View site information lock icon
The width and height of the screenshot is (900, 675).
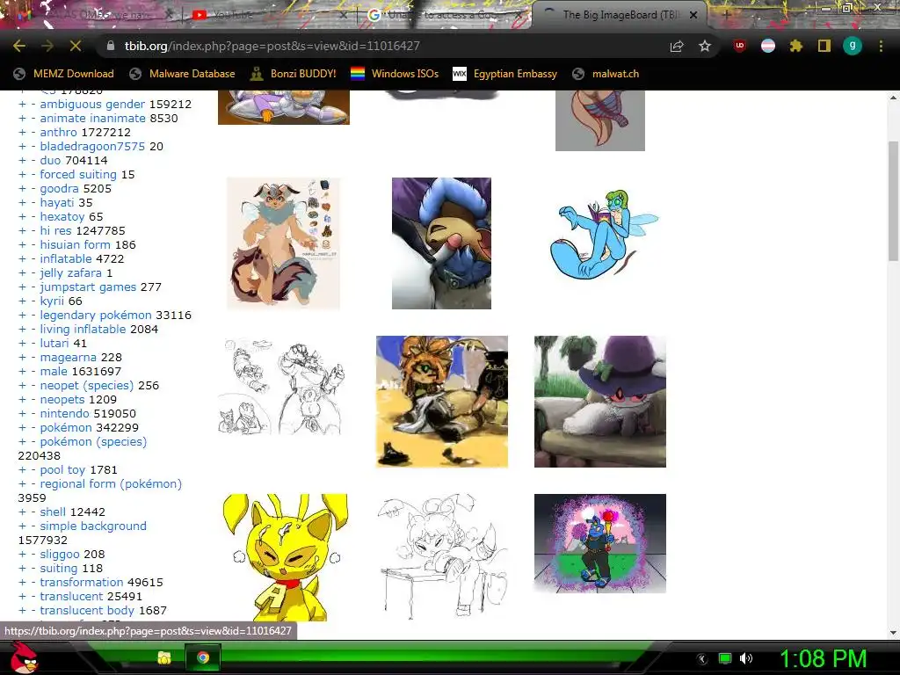pos(110,46)
